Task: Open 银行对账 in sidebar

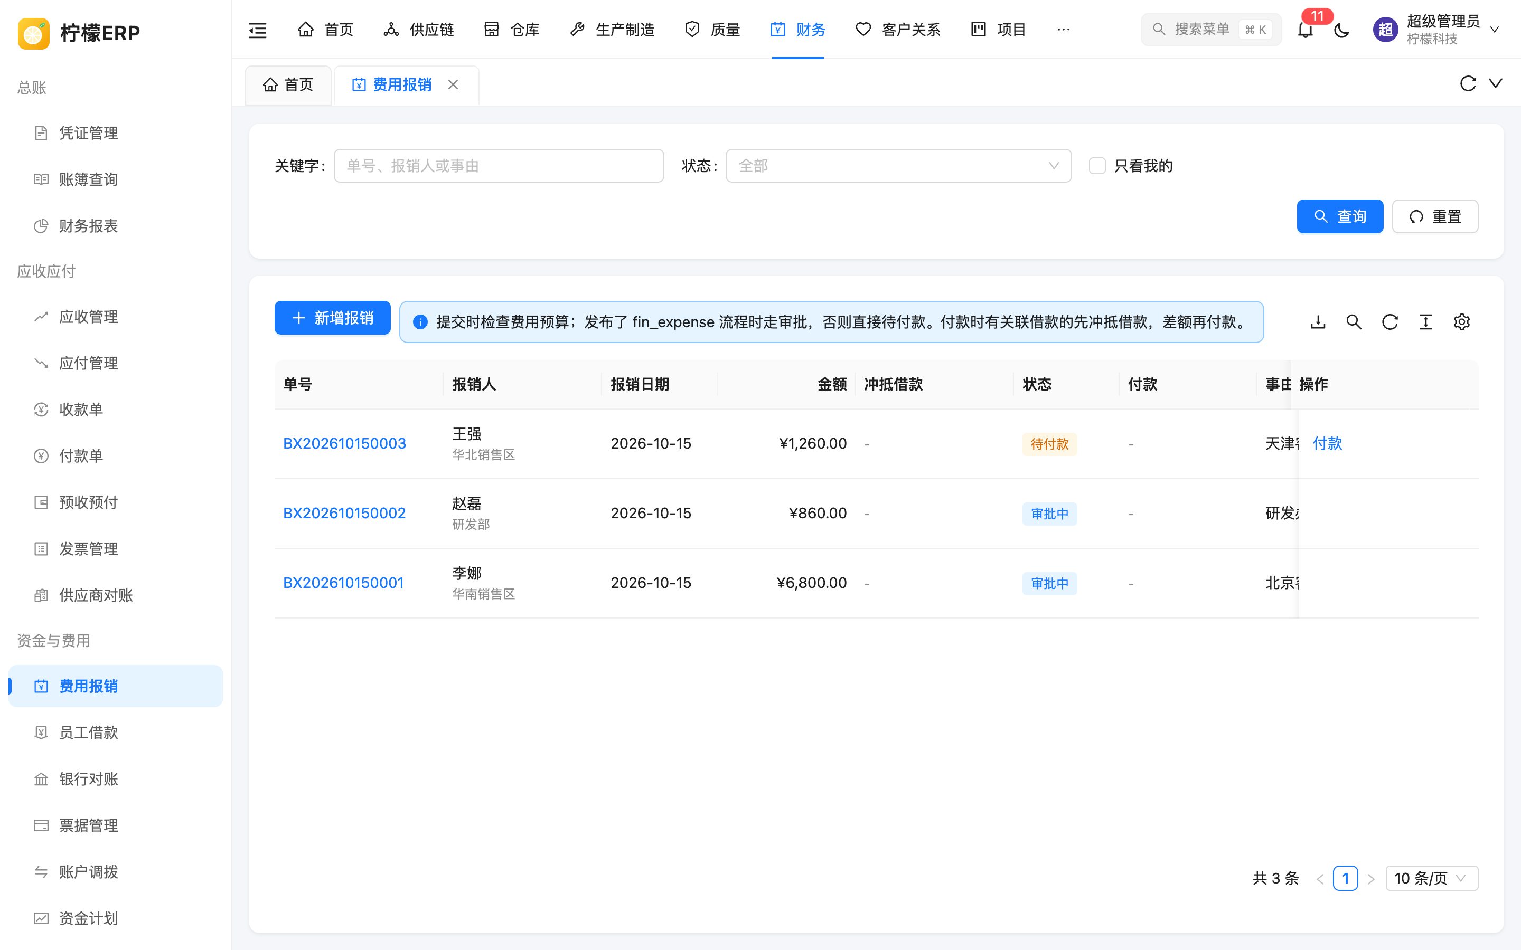Action: [116, 779]
